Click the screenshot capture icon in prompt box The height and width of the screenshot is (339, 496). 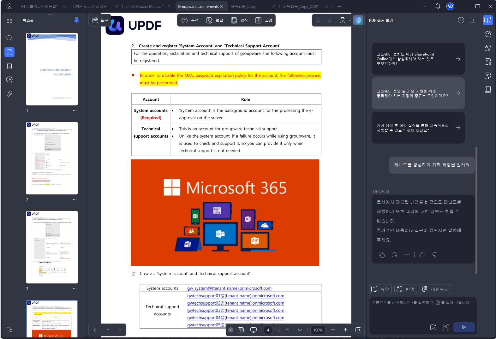pyautogui.click(x=446, y=327)
